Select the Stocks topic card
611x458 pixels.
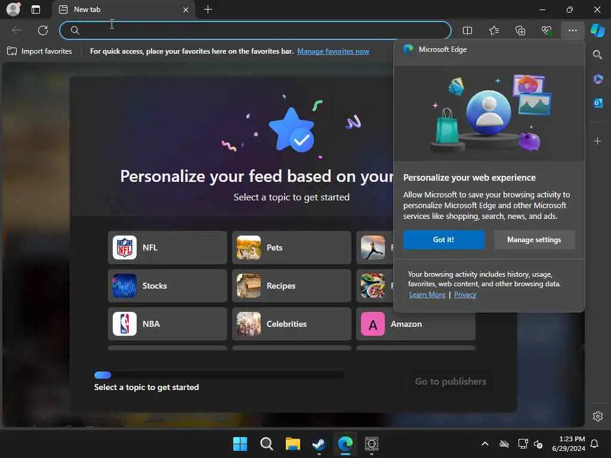[168, 286]
